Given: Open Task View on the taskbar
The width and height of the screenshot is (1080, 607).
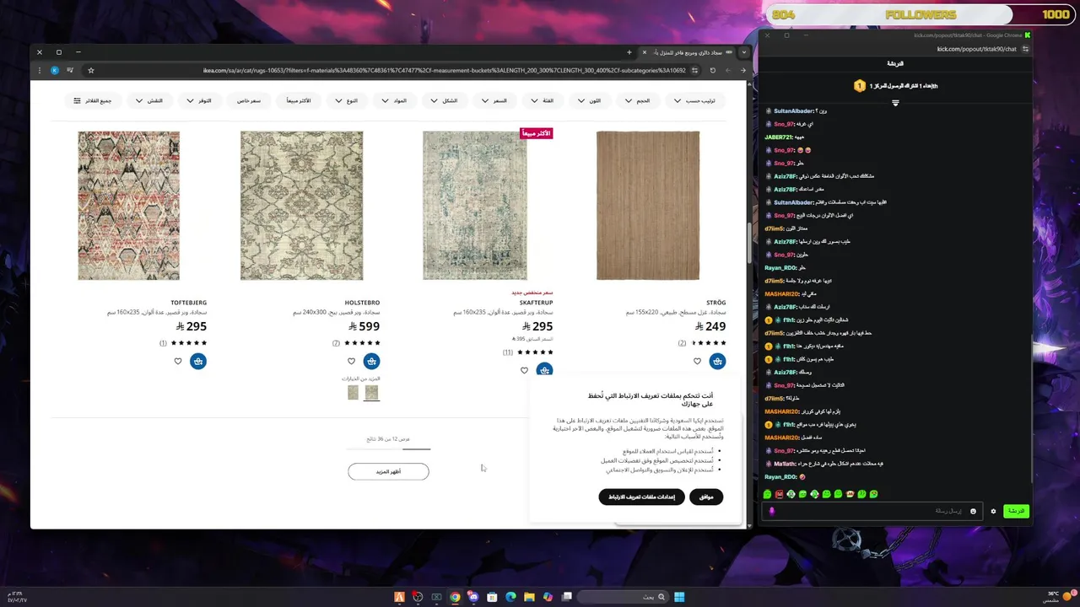Looking at the screenshot, I should coord(567,597).
